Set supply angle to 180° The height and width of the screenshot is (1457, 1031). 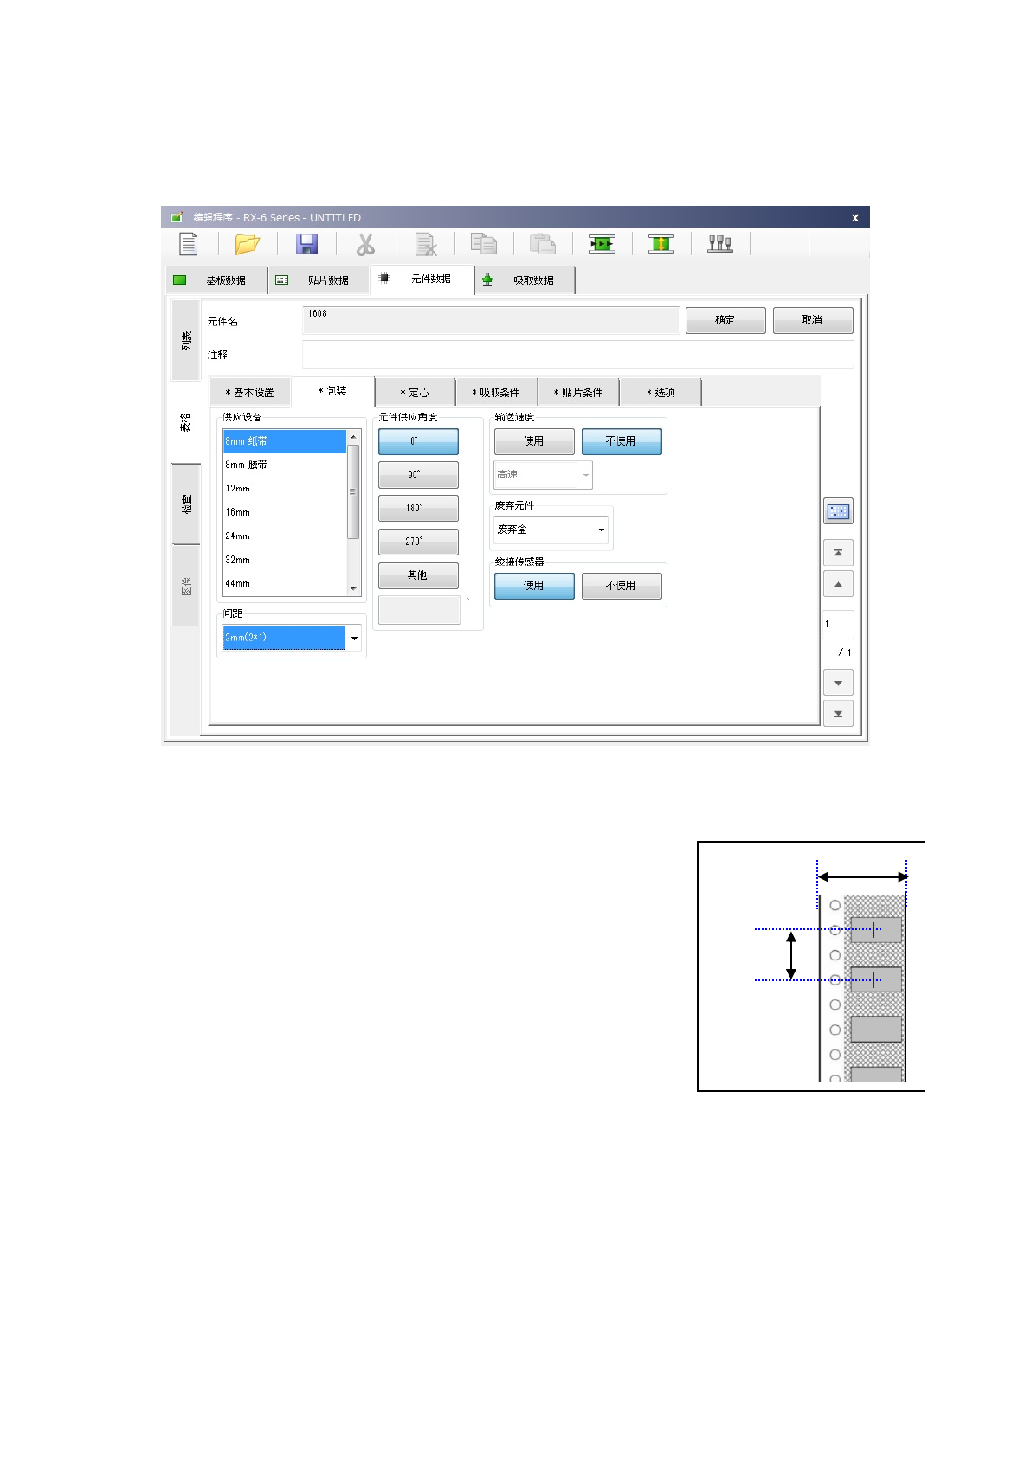tap(418, 508)
